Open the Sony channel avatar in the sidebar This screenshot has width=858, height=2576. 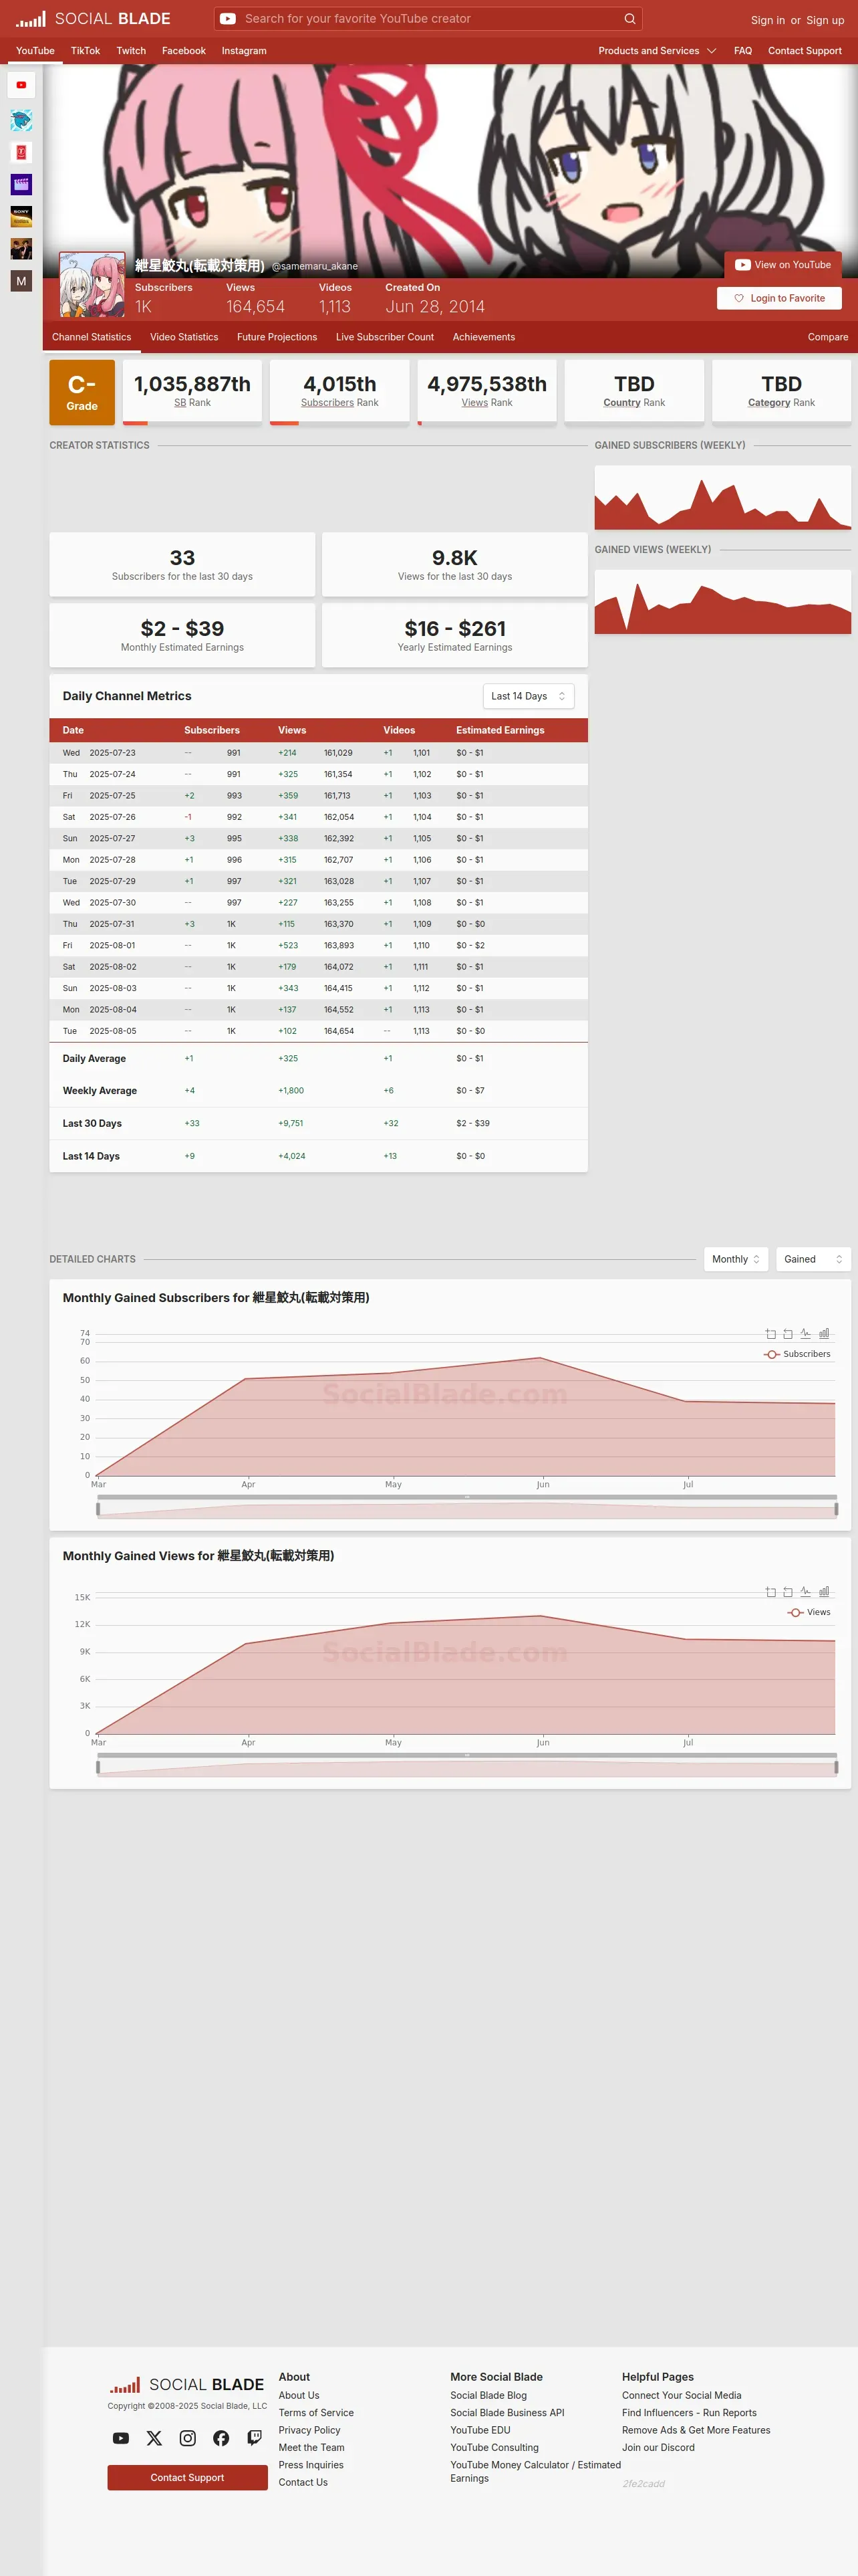click(21, 216)
